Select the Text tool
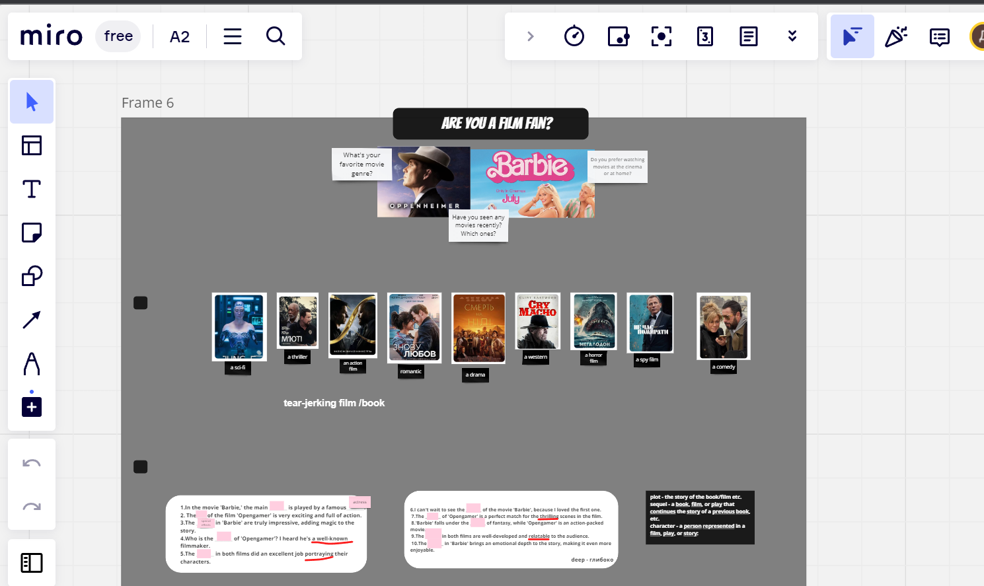The width and height of the screenshot is (984, 586). [32, 189]
